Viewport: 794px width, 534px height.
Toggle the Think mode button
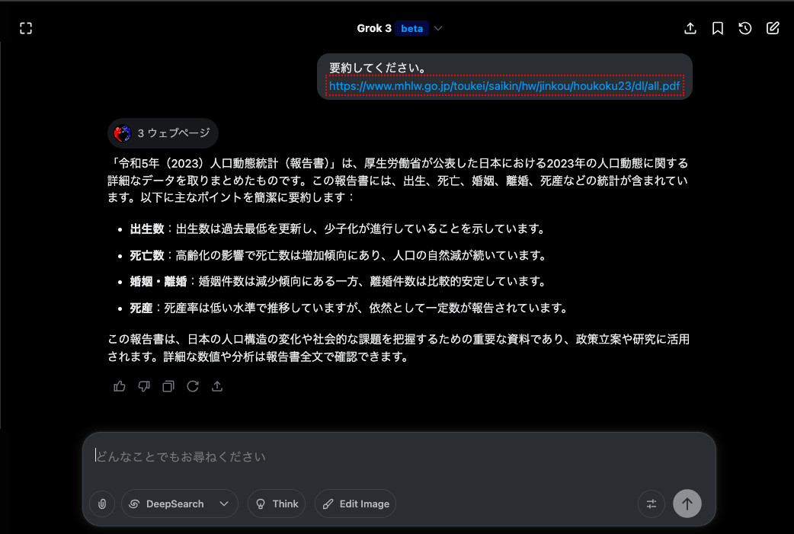277,504
